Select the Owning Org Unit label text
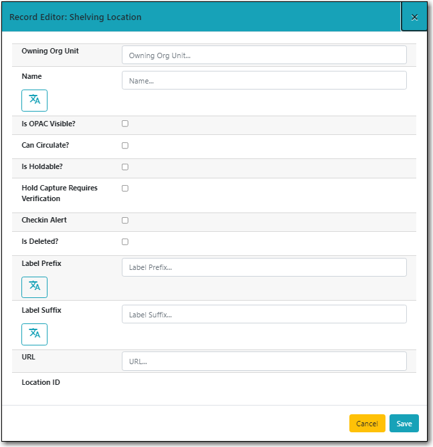The height and width of the screenshot is (447, 433). [50, 51]
